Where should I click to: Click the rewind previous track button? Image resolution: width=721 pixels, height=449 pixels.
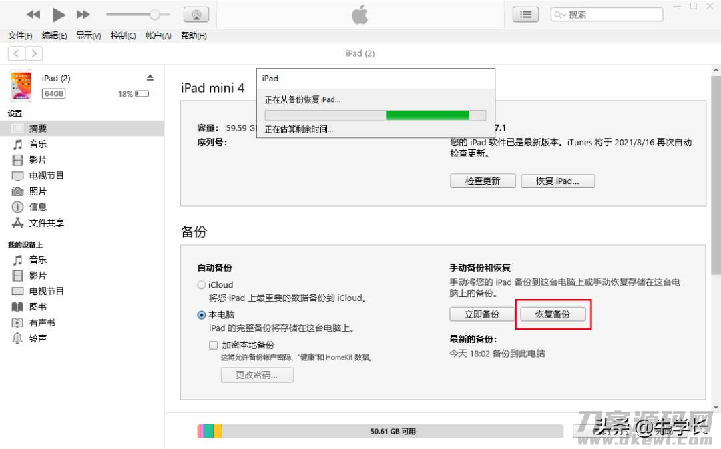pyautogui.click(x=33, y=15)
